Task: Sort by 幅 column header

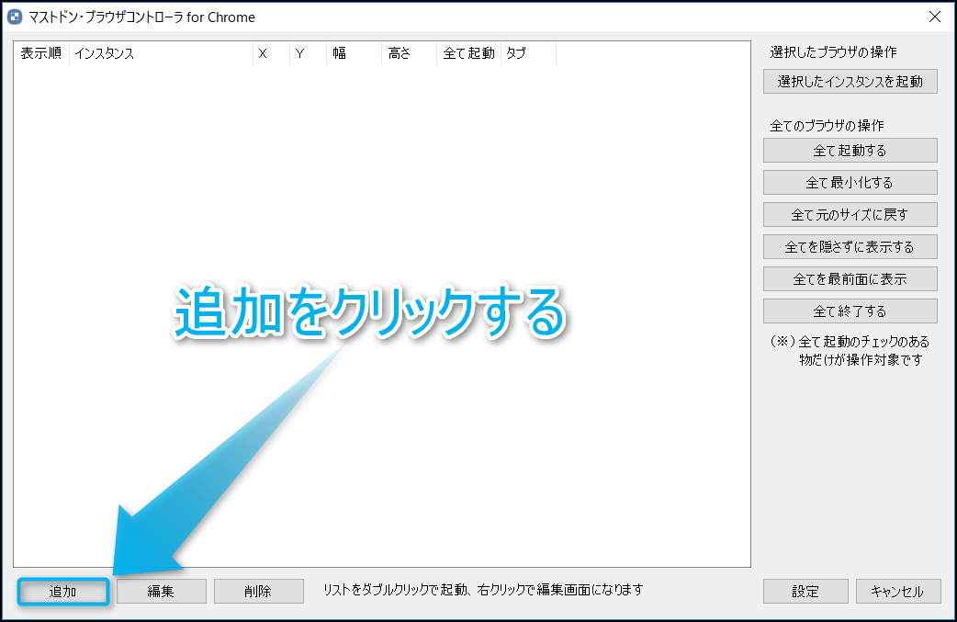Action: tap(354, 53)
